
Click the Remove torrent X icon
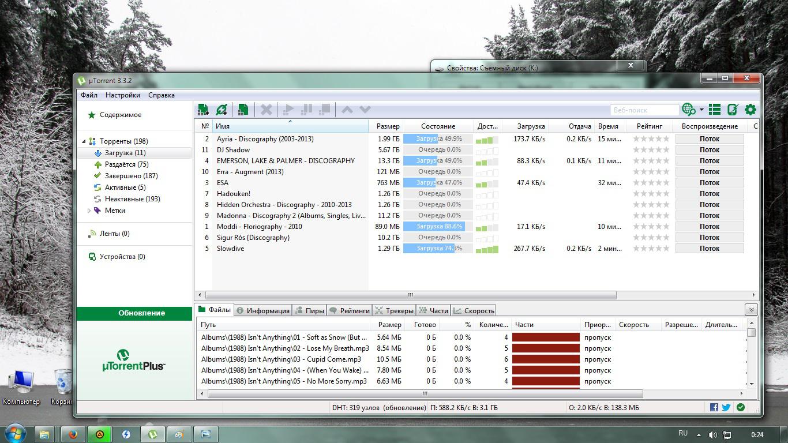[267, 110]
